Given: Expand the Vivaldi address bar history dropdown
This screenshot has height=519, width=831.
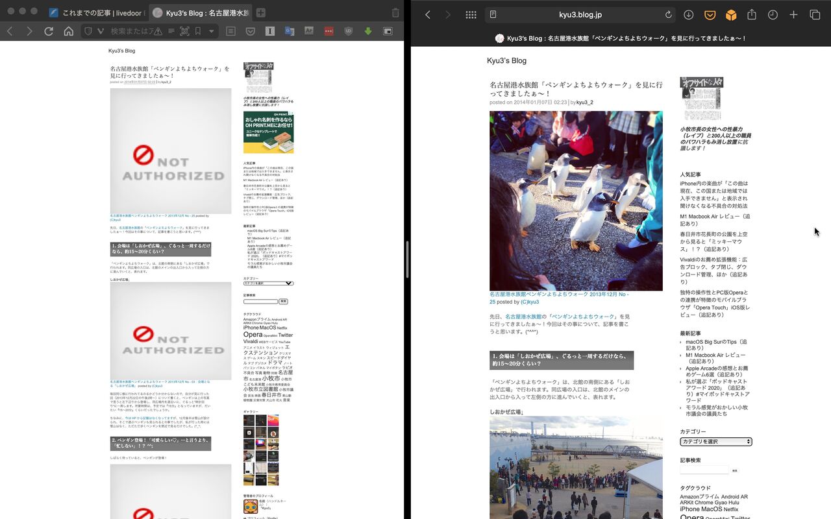Looking at the screenshot, I should [x=211, y=31].
